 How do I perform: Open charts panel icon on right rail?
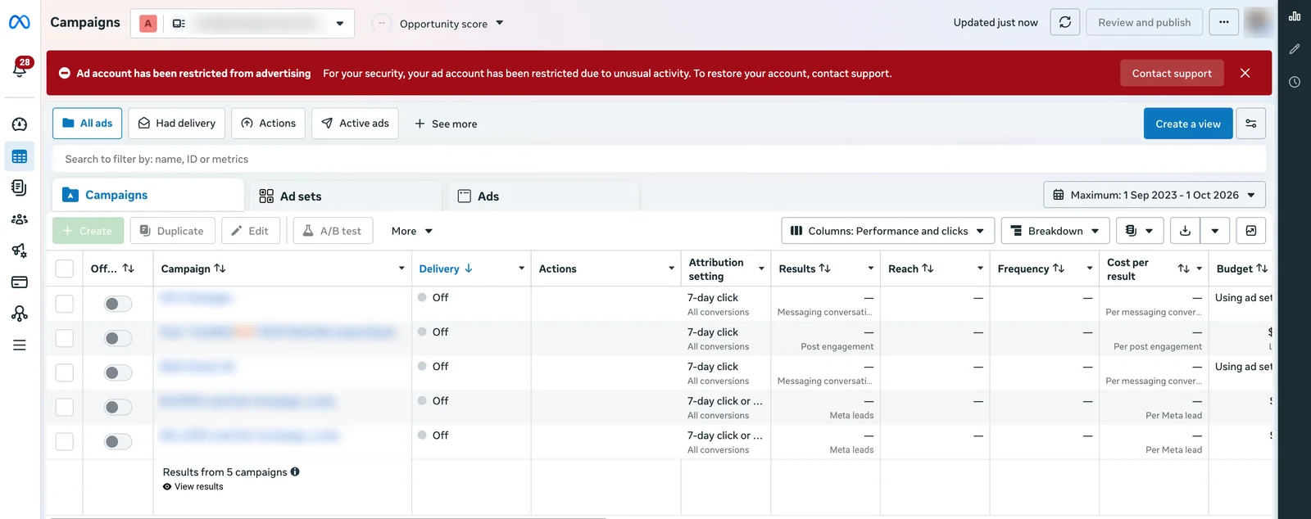(x=1295, y=16)
